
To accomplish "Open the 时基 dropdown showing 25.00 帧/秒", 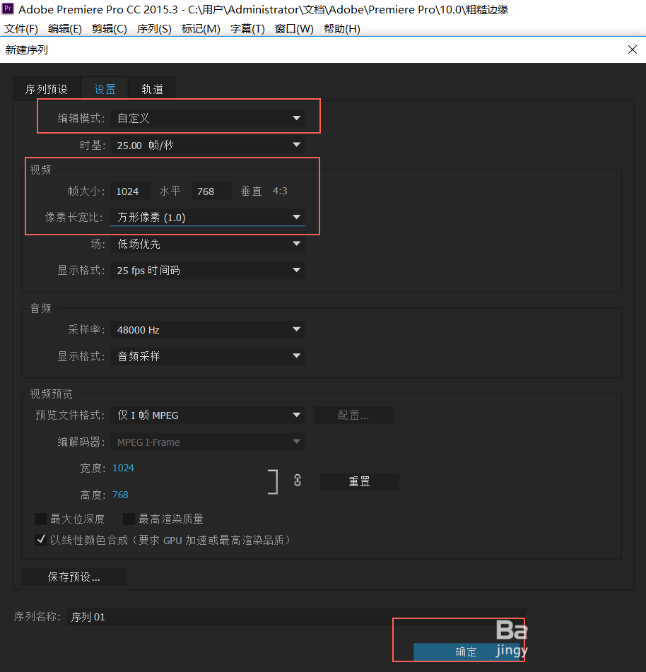I will pos(208,145).
